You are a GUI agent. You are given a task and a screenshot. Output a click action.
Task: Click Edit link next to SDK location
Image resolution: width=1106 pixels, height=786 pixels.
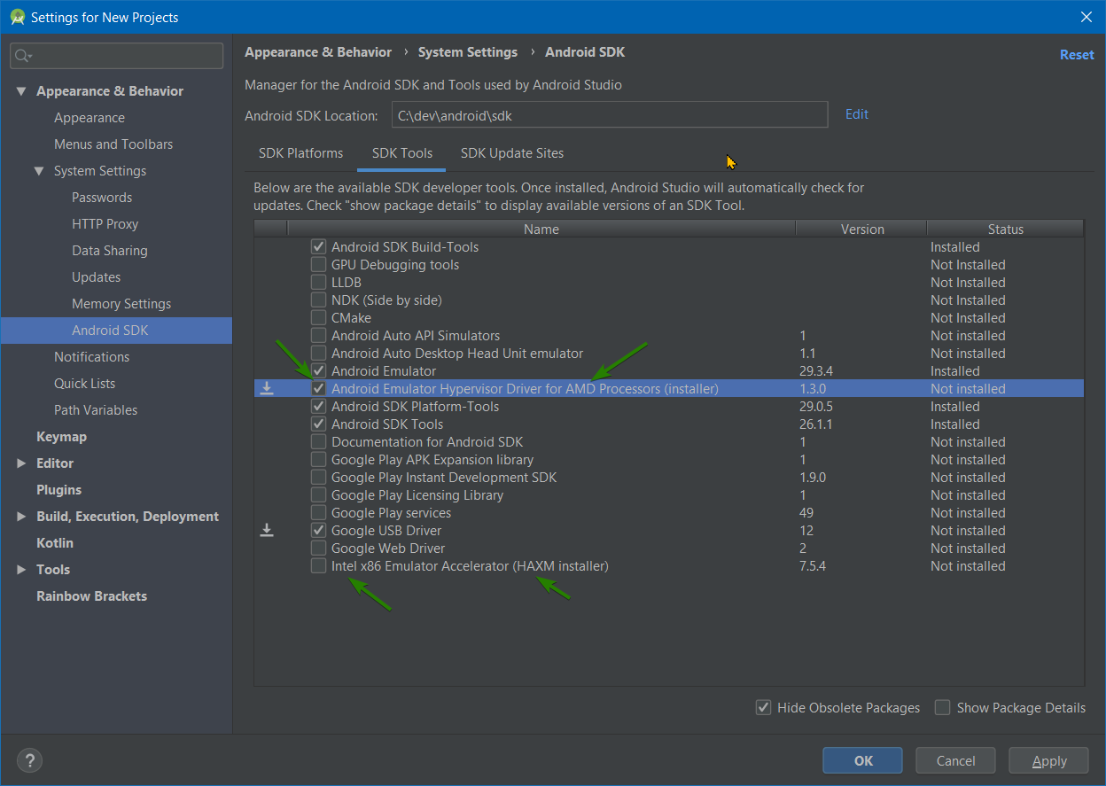click(857, 114)
